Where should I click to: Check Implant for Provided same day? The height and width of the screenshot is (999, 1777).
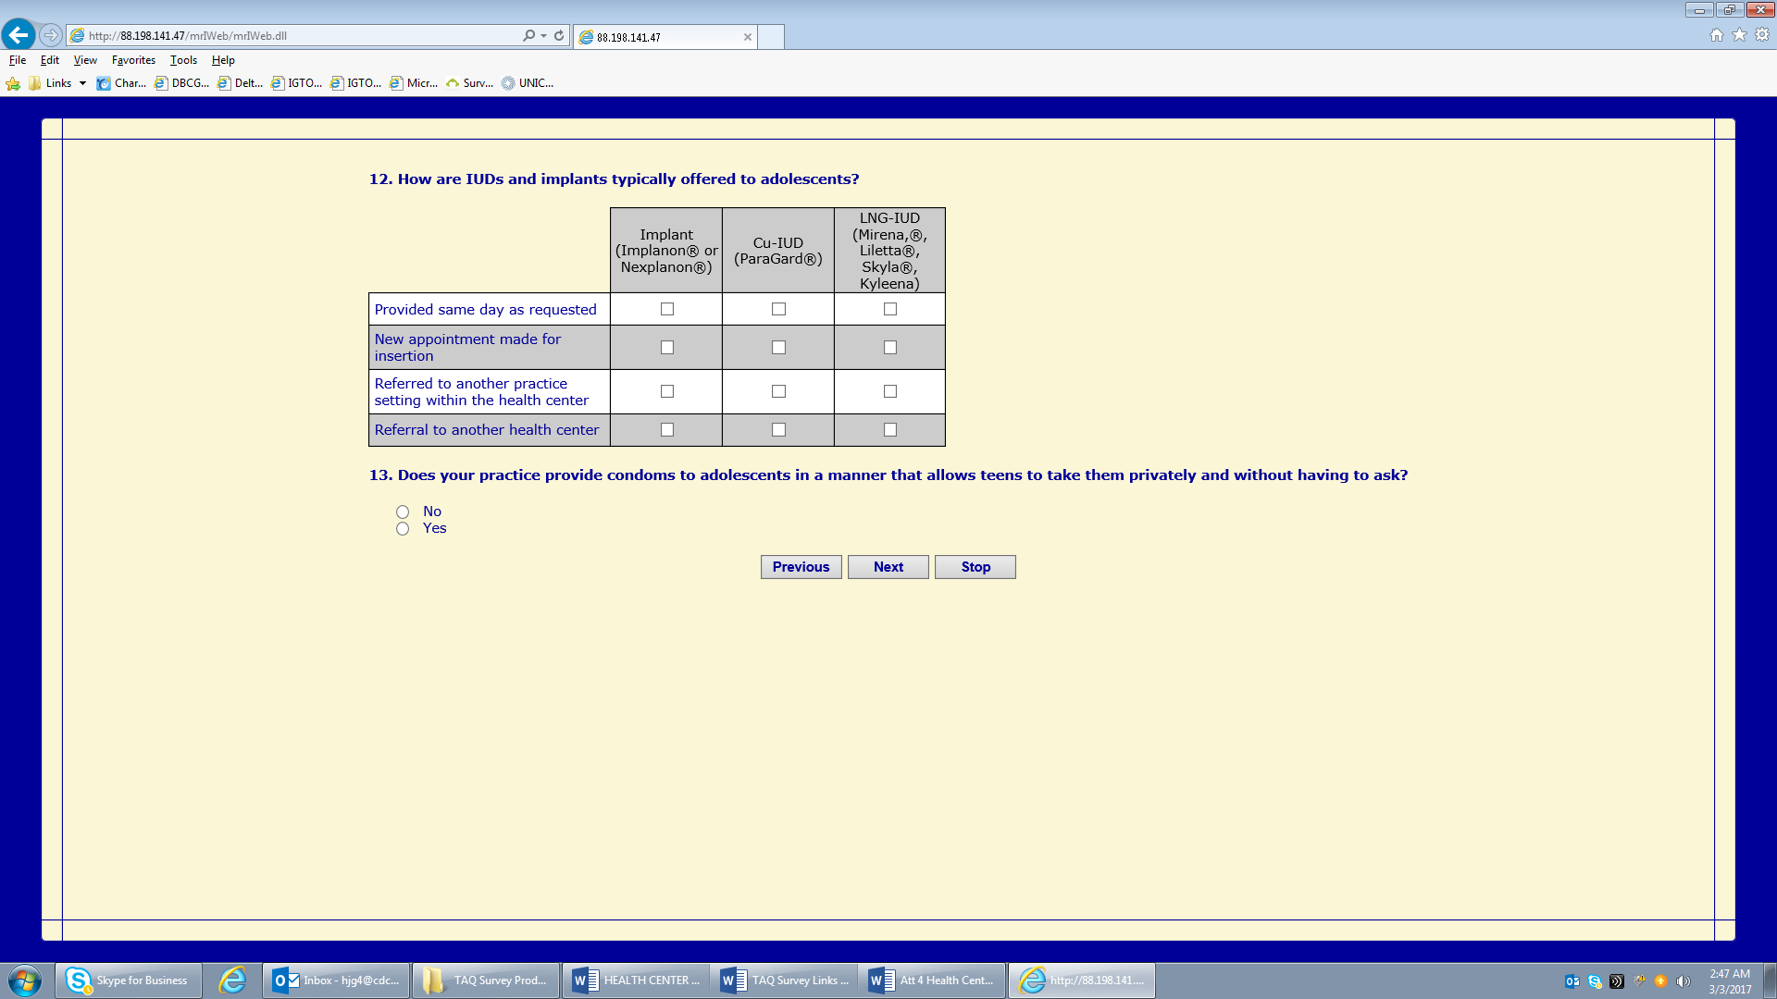pos(667,309)
